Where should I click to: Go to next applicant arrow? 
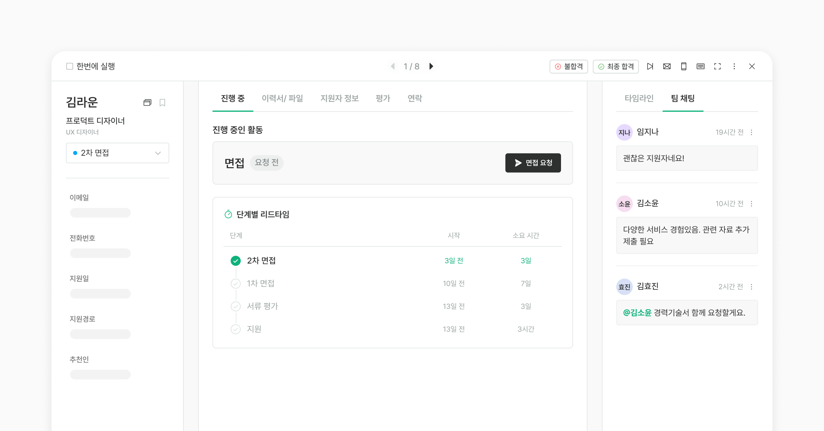(431, 66)
